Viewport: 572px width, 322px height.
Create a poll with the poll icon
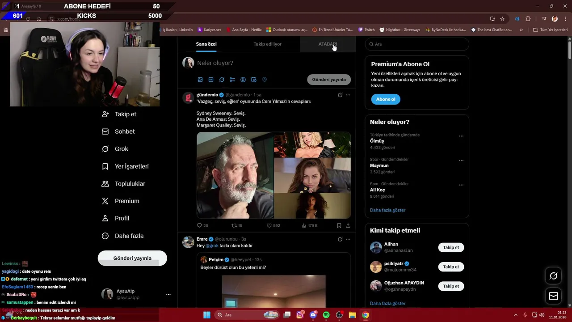232,80
